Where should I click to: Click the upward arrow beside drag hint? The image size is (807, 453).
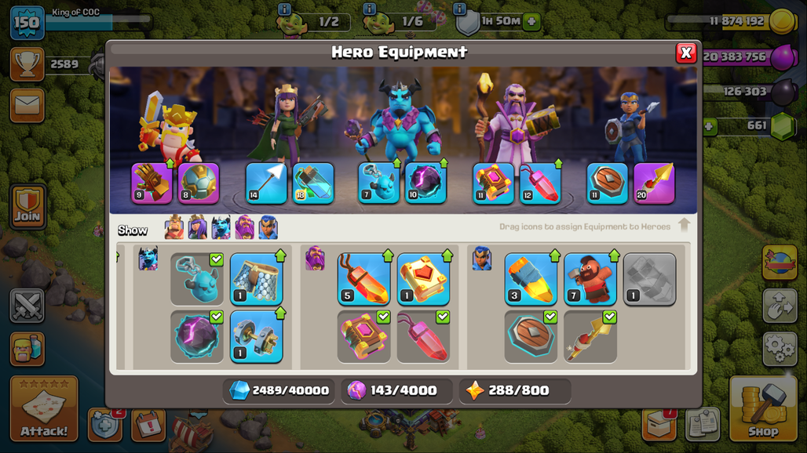pos(684,225)
